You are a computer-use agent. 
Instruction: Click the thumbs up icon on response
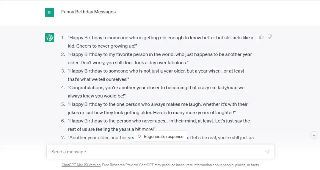tap(261, 37)
